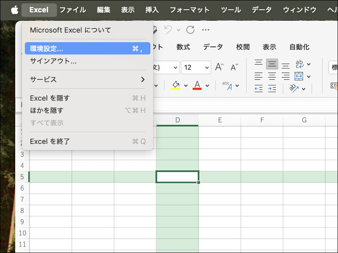Select Excel を隠す menu entry
The height and width of the screenshot is (253, 338).
point(87,98)
